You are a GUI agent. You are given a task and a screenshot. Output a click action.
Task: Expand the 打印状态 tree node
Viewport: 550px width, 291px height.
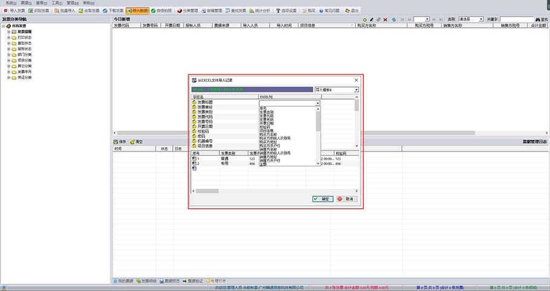(x=8, y=37)
